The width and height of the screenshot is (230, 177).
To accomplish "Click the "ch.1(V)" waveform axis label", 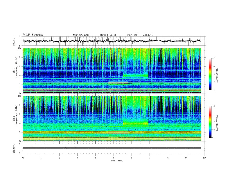I will [14, 41].
